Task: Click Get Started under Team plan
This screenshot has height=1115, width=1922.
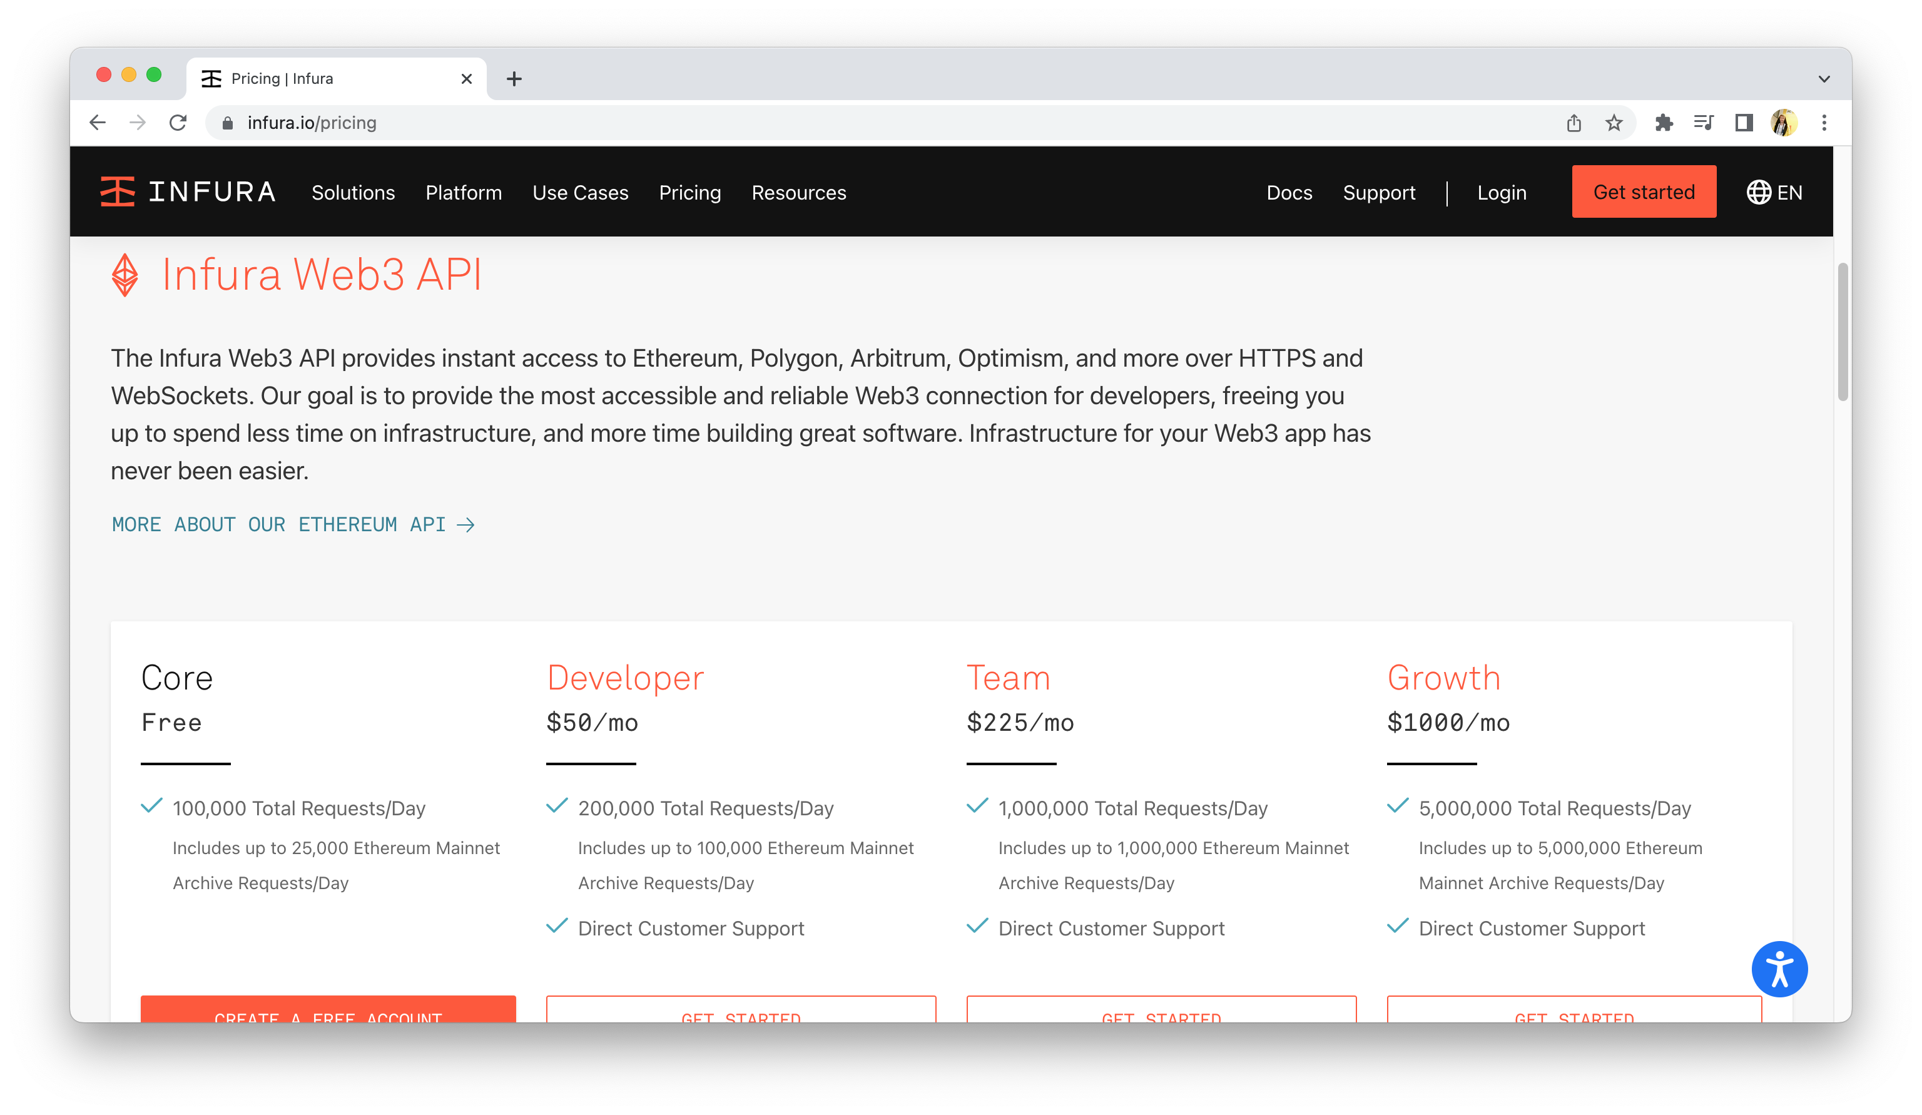Action: click(1161, 1009)
